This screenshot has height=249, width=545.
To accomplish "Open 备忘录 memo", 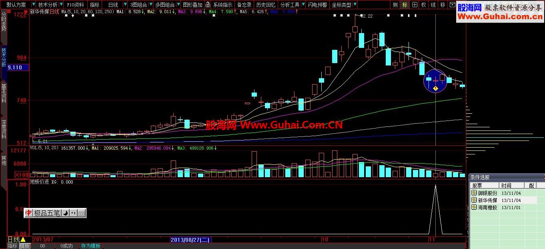I will click(244, 5).
